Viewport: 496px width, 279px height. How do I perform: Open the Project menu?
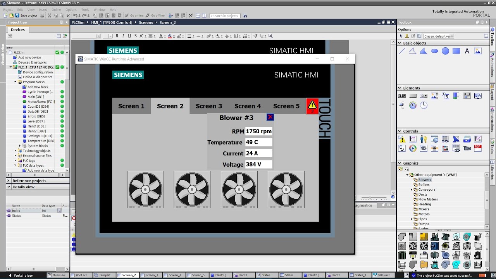8,10
